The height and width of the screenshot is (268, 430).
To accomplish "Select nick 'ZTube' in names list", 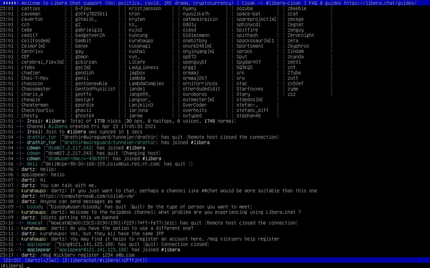I will (294, 73).
